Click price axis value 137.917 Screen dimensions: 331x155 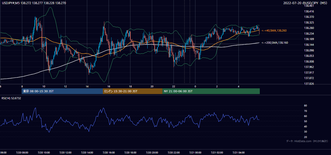(309, 73)
